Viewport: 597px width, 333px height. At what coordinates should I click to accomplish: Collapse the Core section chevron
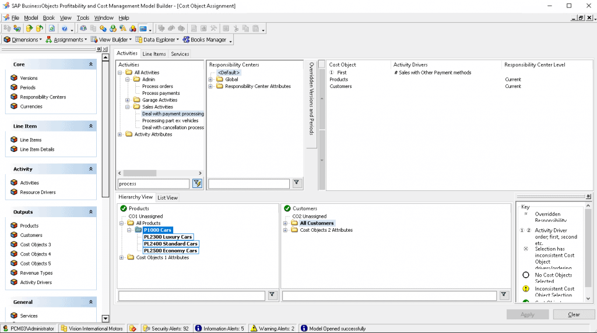91,65
